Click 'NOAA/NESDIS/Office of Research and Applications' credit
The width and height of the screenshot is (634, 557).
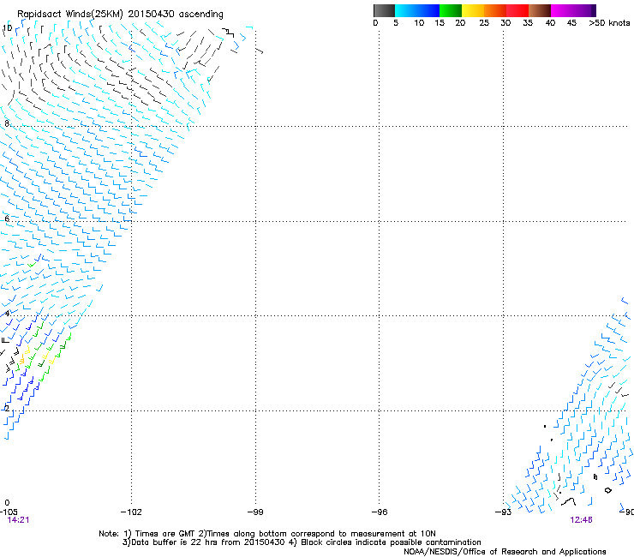coord(505,551)
